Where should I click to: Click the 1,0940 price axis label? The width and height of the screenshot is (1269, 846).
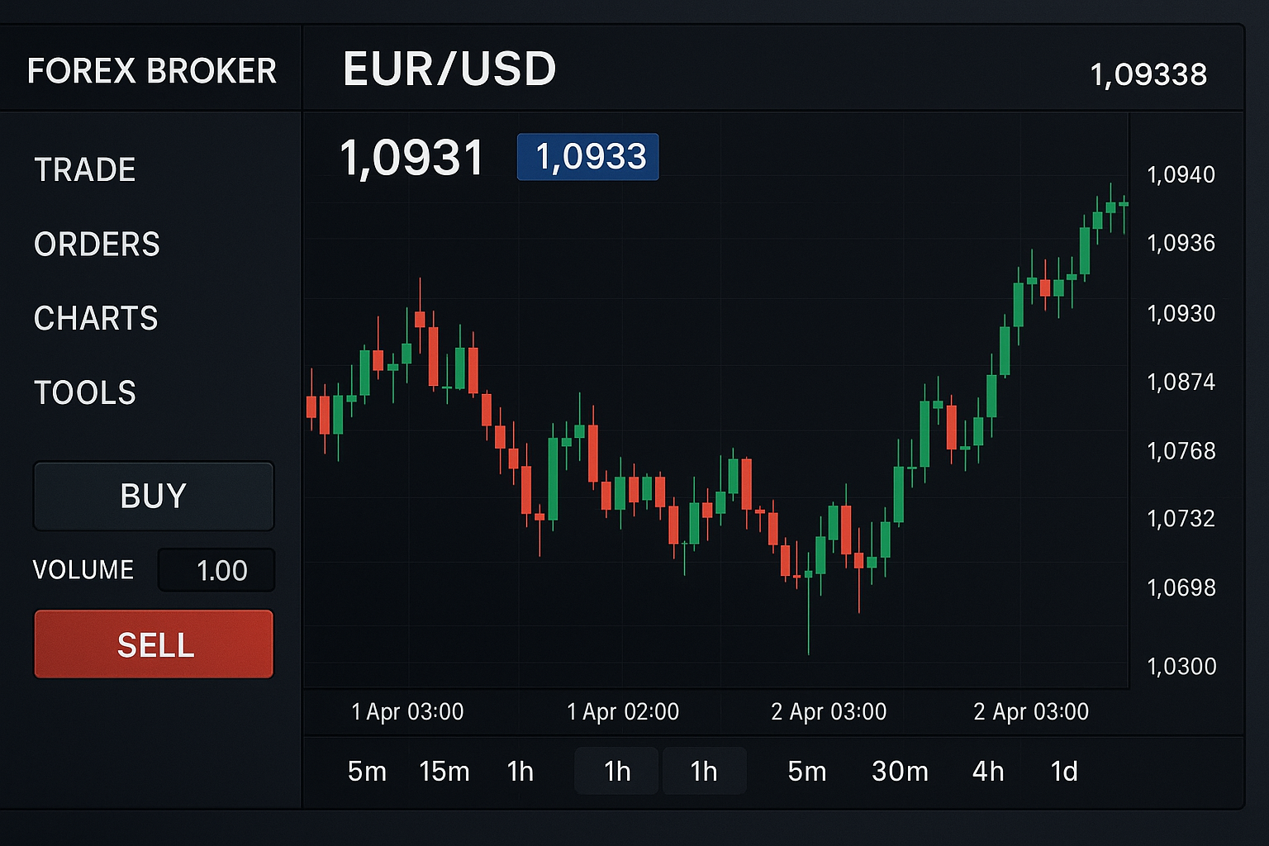coord(1181,175)
